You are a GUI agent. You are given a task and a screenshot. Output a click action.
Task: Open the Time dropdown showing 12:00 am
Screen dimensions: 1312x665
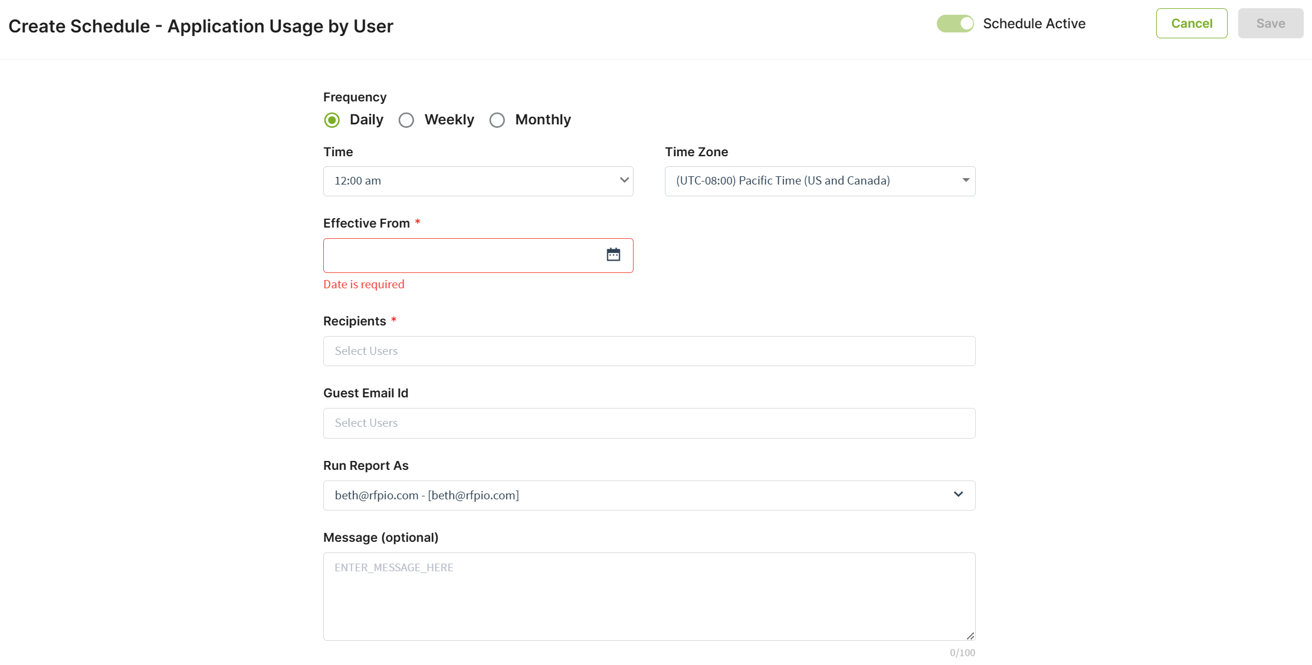tap(466, 181)
